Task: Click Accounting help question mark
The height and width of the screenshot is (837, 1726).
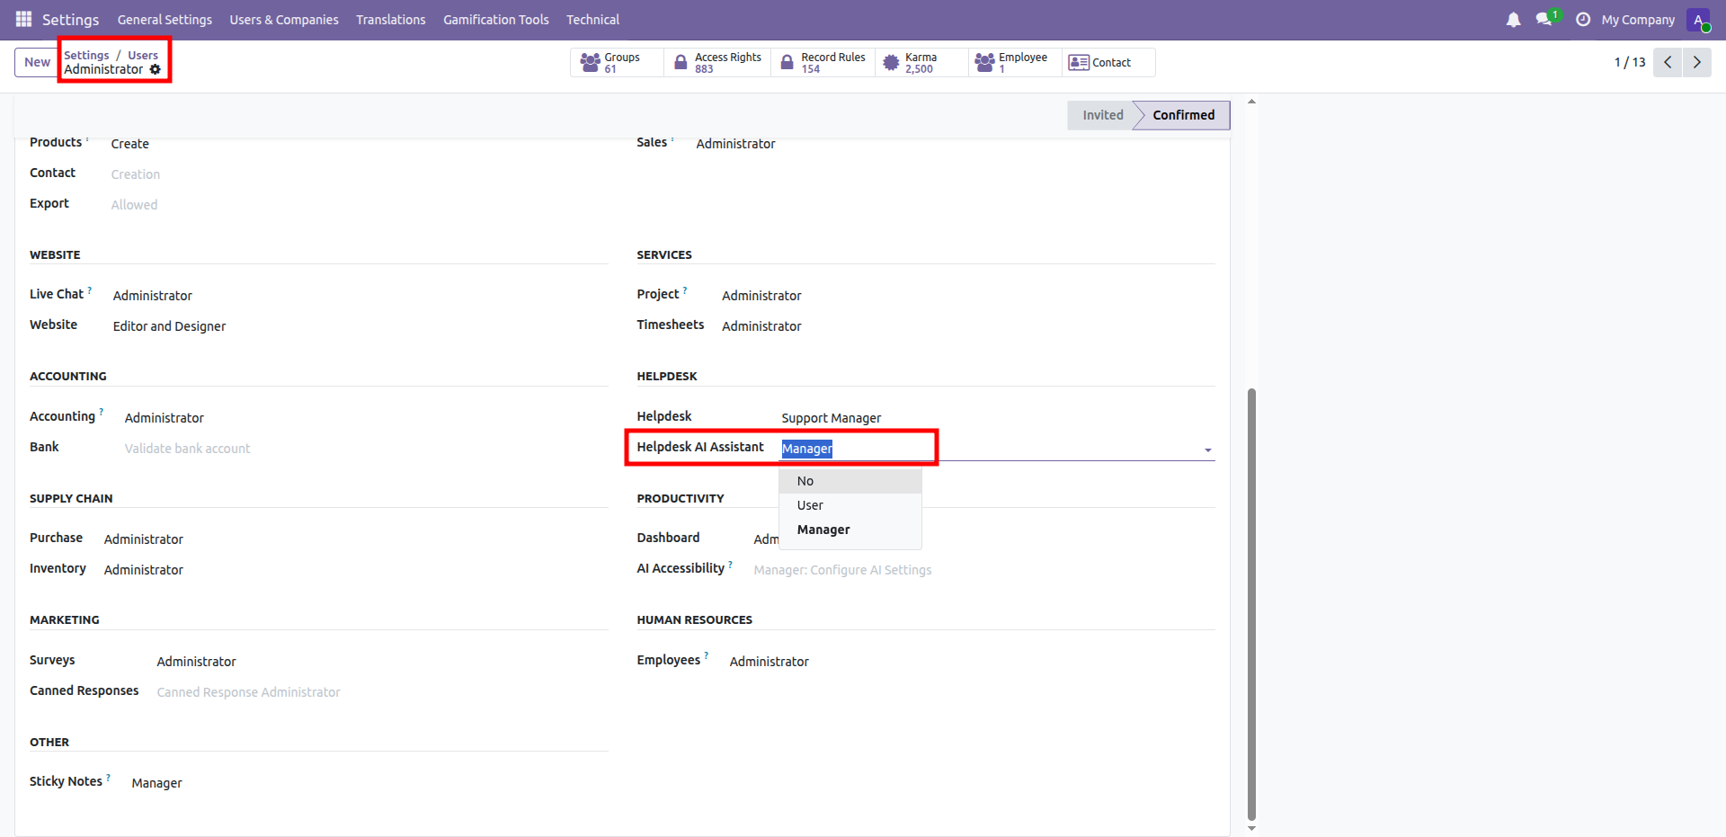Action: pyautogui.click(x=102, y=412)
